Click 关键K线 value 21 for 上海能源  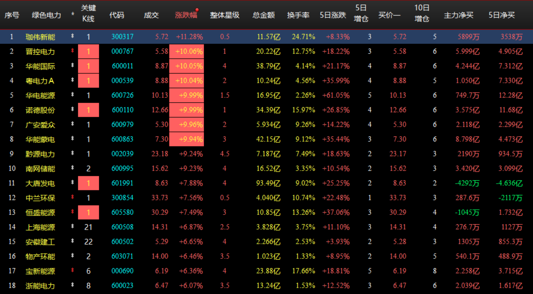tap(88, 227)
